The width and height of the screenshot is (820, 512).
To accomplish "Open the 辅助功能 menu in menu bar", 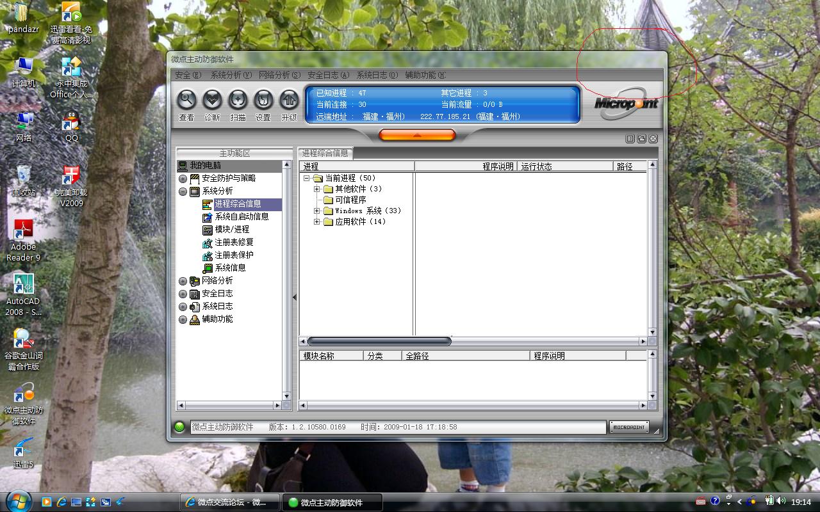I will tap(425, 75).
